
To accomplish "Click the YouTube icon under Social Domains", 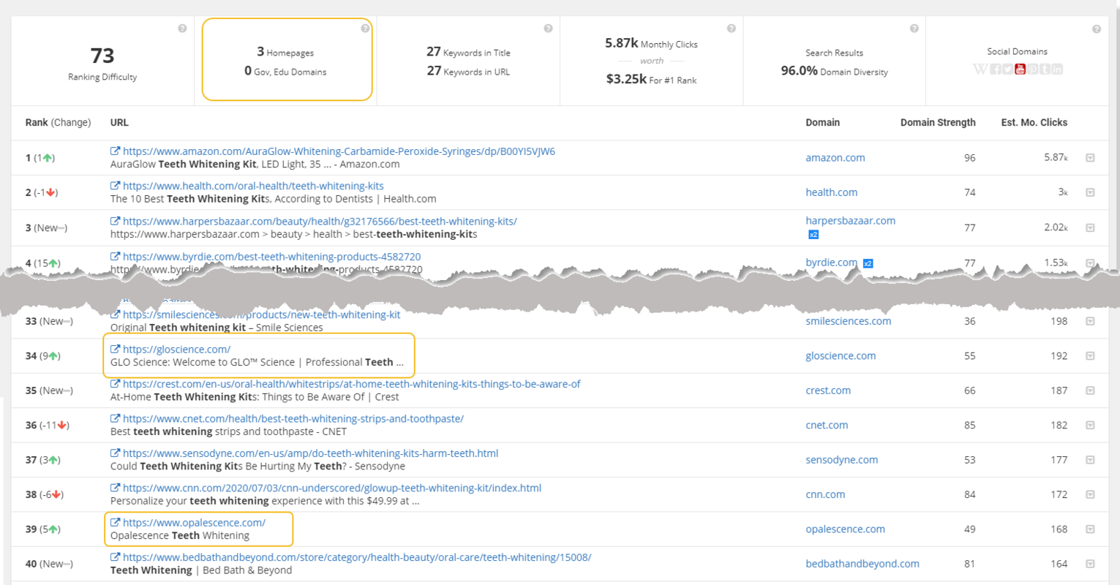I will (x=1020, y=69).
